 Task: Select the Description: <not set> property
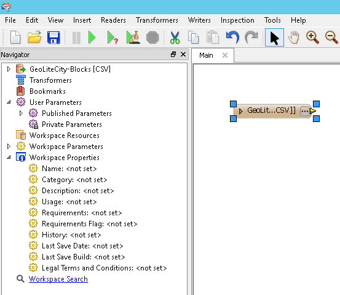[77, 191]
